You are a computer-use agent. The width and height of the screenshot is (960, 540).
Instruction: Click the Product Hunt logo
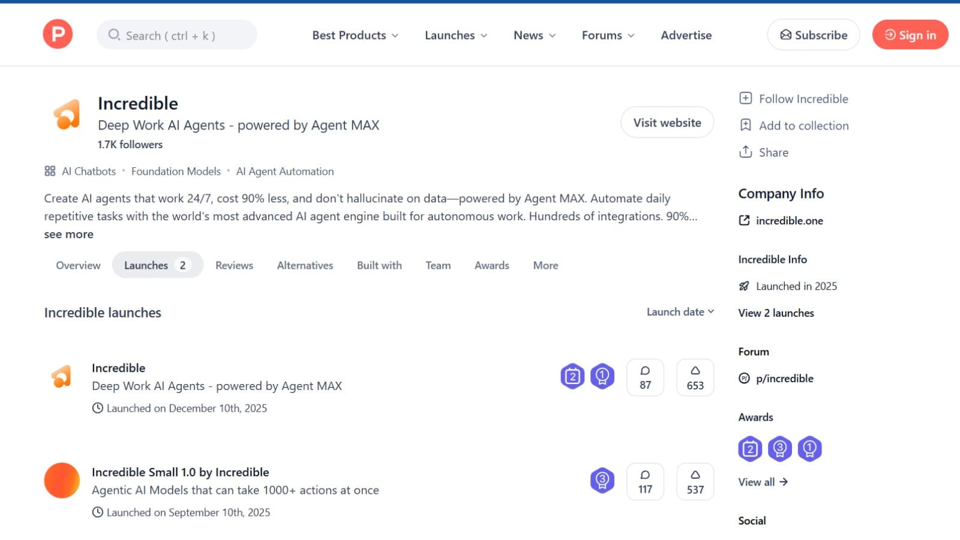pos(58,34)
